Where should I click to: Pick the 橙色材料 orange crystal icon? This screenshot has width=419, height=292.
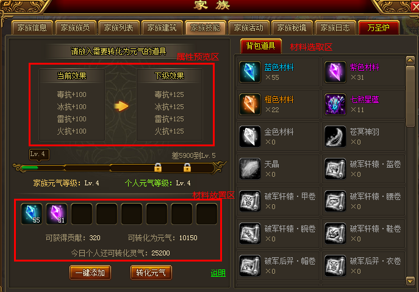click(x=250, y=104)
